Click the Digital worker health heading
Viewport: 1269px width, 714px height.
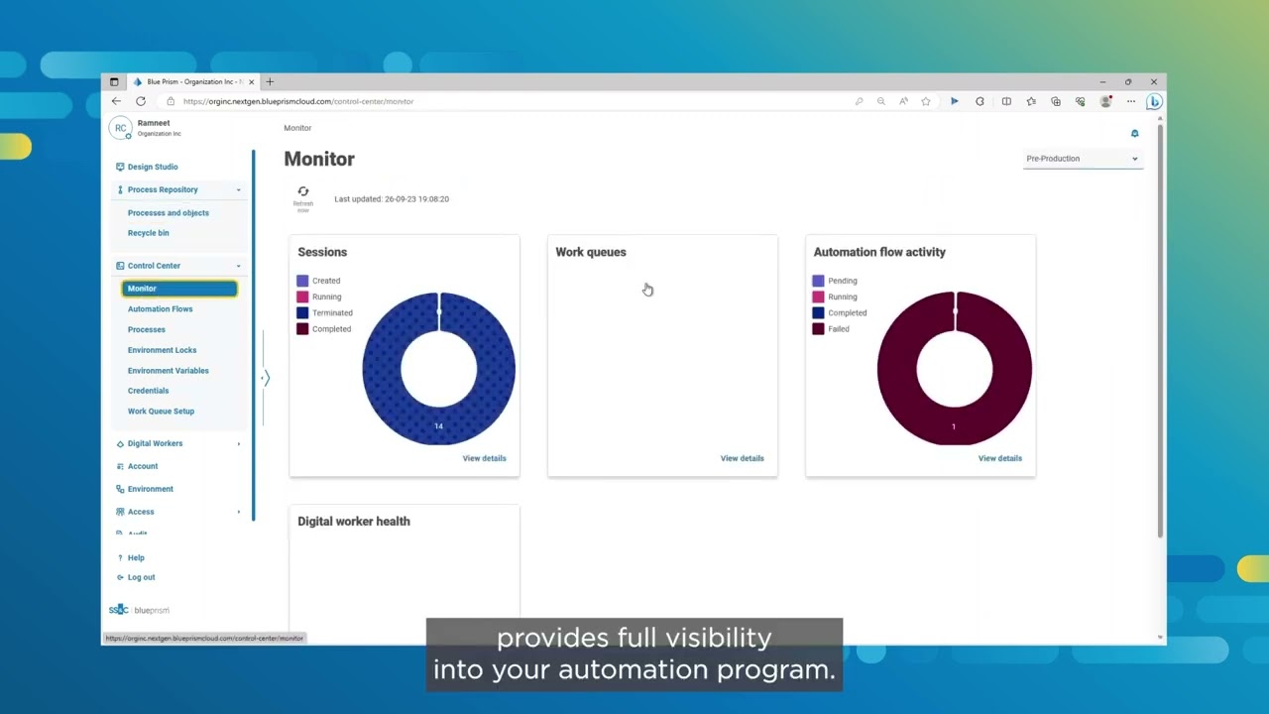(354, 522)
